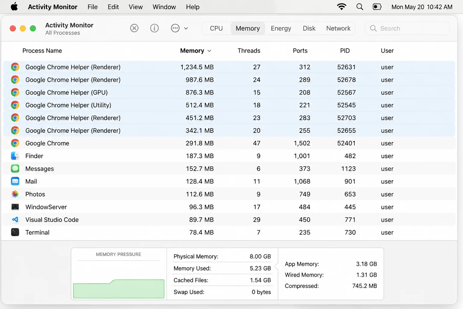Click the 1,234.5 MB memory value
The width and height of the screenshot is (463, 309).
click(197, 67)
